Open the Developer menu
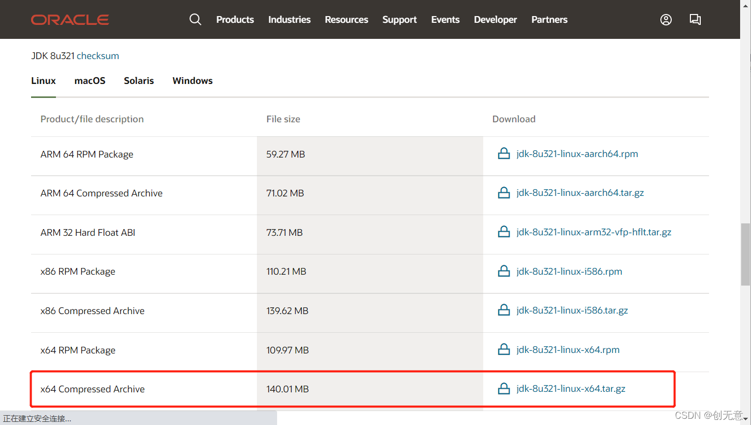Image resolution: width=751 pixels, height=425 pixels. (495, 20)
